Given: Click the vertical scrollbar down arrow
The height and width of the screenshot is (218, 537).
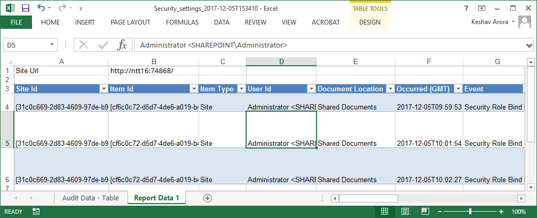Looking at the screenshot, I should [531, 187].
